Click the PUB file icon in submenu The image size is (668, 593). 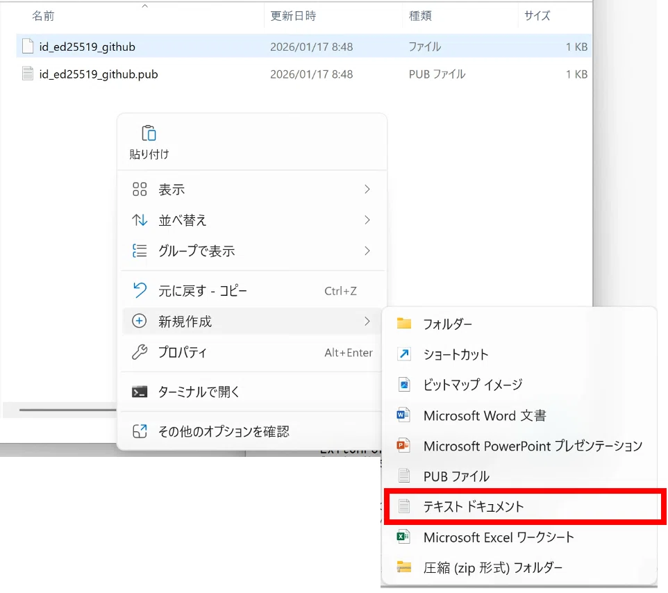click(x=404, y=476)
